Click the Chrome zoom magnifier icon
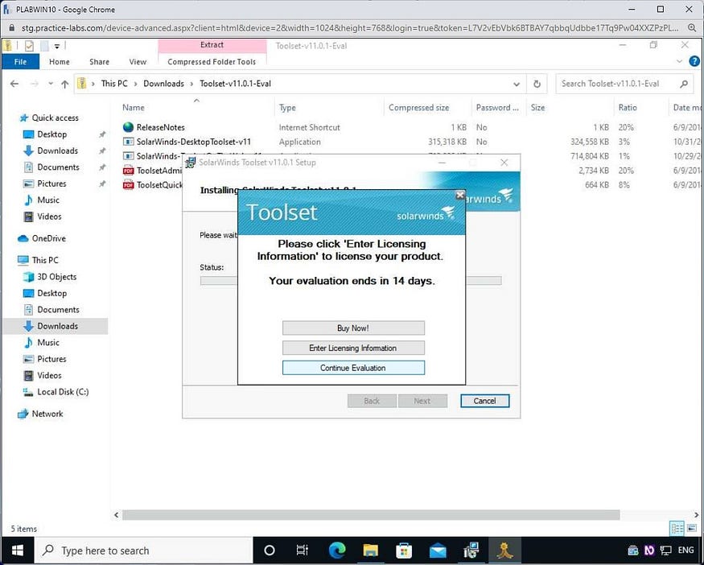The width and height of the screenshot is (704, 565). (x=692, y=28)
